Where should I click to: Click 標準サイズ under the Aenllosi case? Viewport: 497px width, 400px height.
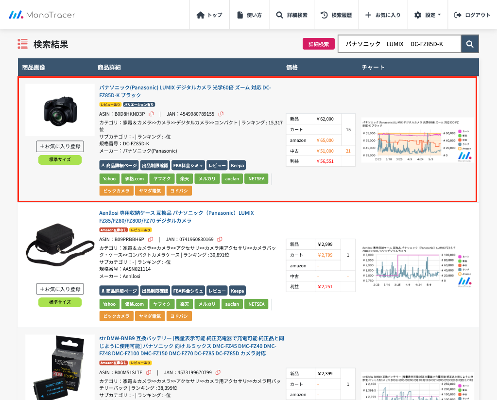pyautogui.click(x=60, y=302)
